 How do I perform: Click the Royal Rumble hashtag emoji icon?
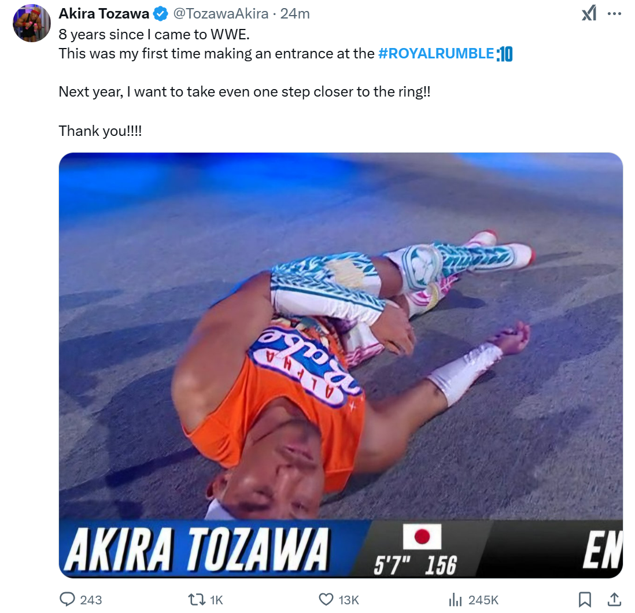point(505,54)
